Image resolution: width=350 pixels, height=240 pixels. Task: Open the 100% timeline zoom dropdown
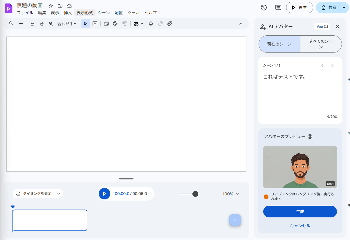(231, 194)
